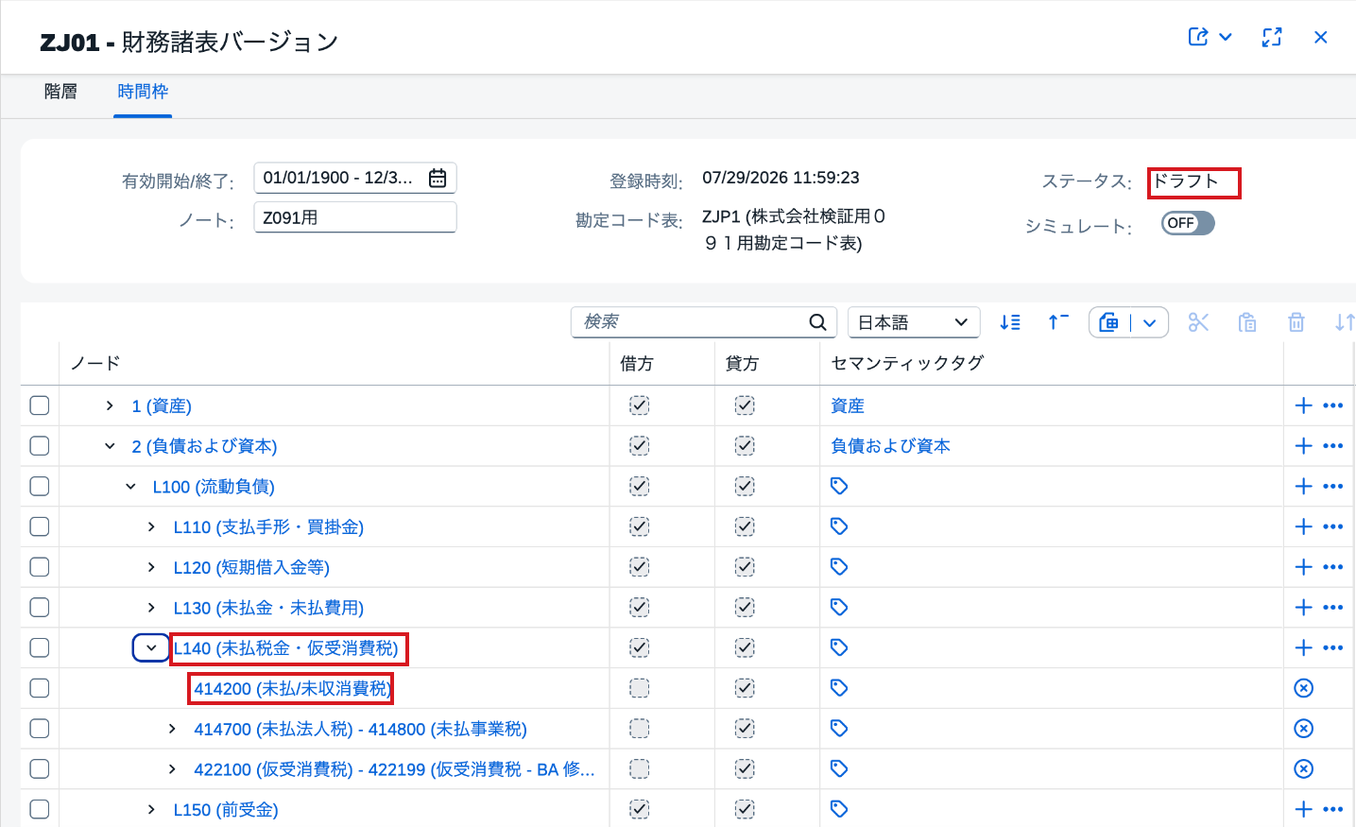Open the 資産 semantic tag link

(848, 405)
